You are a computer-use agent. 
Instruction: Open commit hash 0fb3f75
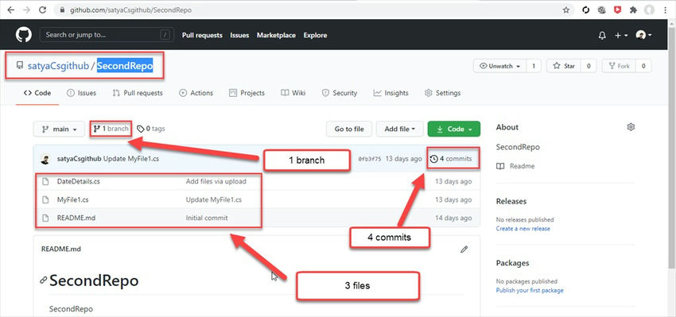click(x=370, y=159)
